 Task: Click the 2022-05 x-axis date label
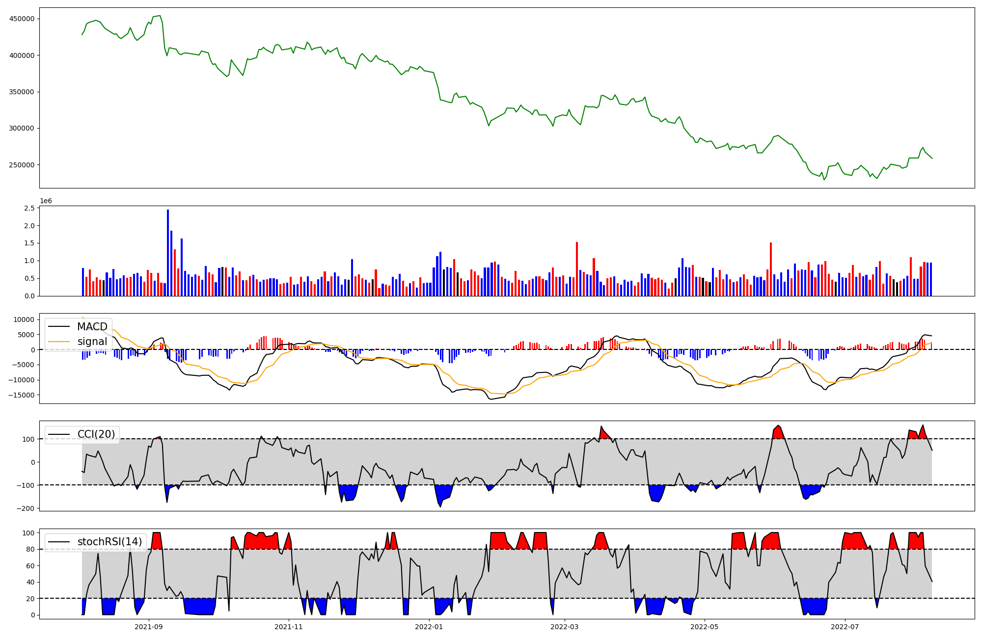(x=705, y=627)
